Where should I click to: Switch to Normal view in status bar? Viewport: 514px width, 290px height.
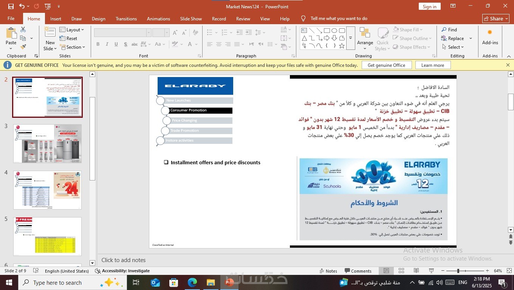pyautogui.click(x=386, y=271)
